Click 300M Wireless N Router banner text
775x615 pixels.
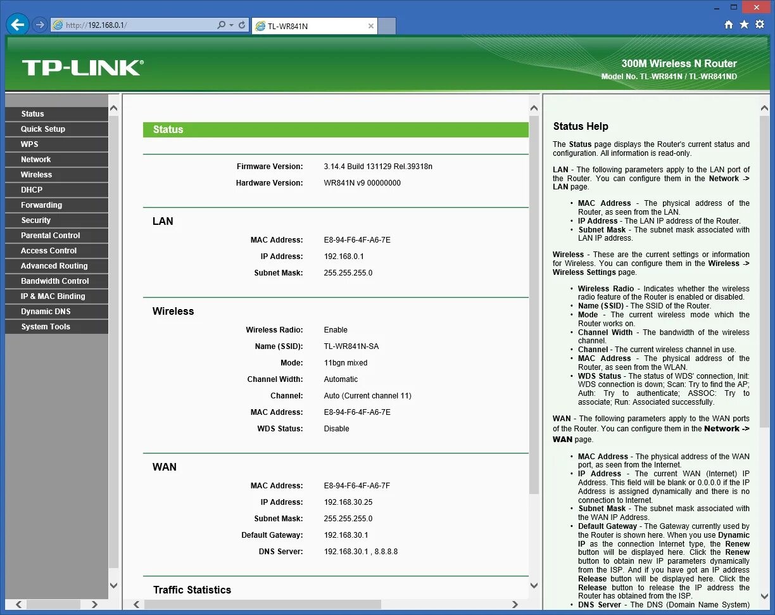point(679,63)
